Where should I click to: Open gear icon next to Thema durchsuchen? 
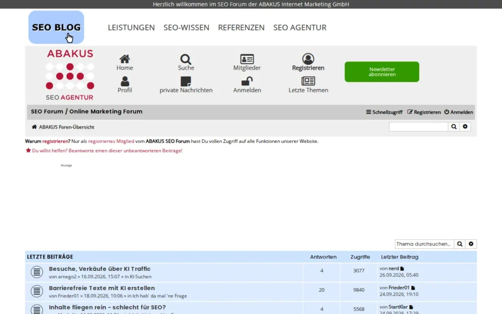(x=471, y=244)
